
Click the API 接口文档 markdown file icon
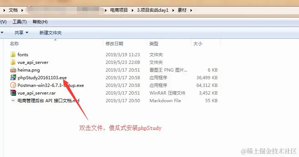pyautogui.click(x=13, y=100)
